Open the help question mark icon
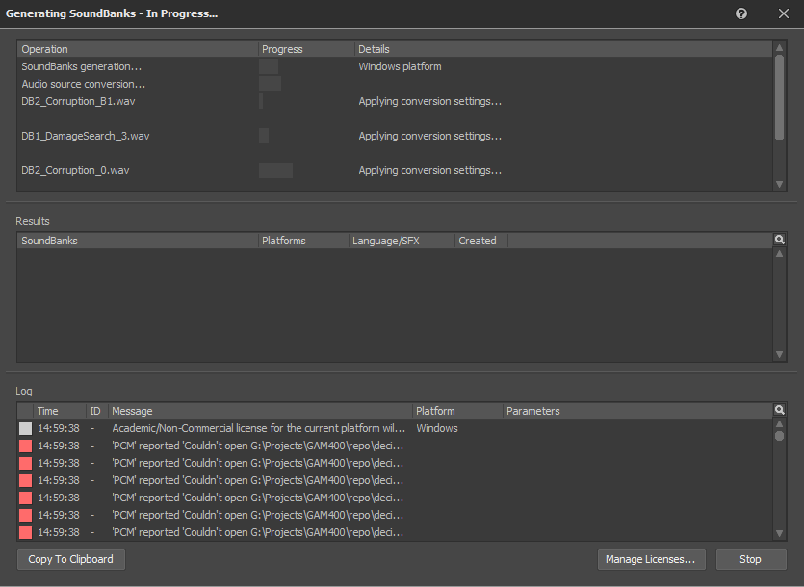Viewport: 804px width, 587px height. click(x=740, y=13)
